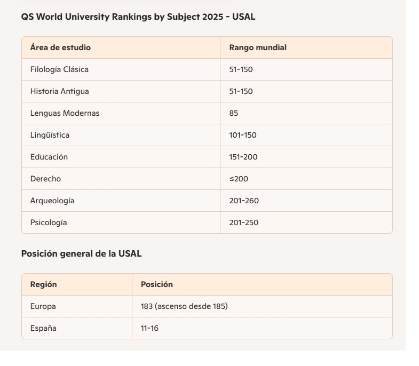Select the Lingüística cell
Viewport: 419px width, 366px height.
[x=50, y=135]
